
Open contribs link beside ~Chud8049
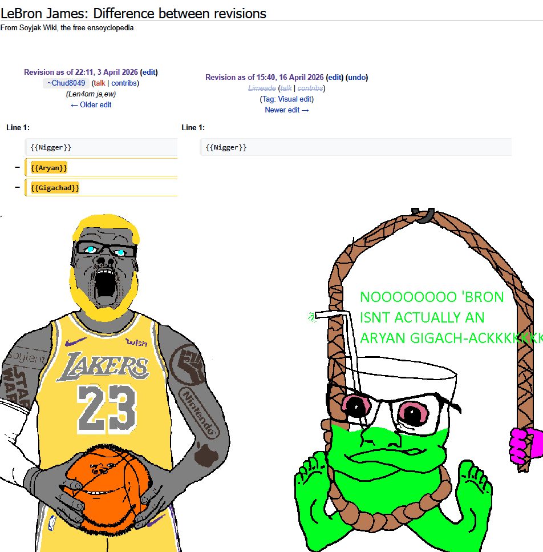pyautogui.click(x=124, y=83)
